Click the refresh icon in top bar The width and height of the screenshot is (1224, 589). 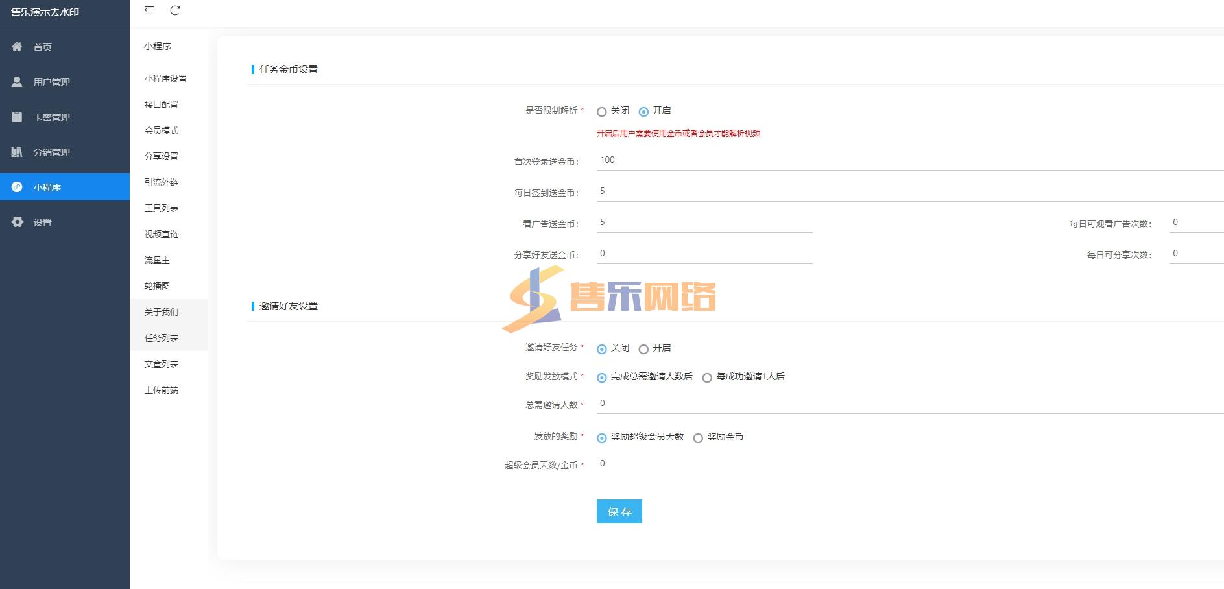pos(175,10)
